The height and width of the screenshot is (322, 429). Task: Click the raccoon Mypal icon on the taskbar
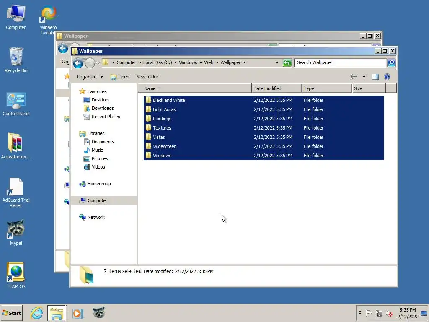[98, 312]
